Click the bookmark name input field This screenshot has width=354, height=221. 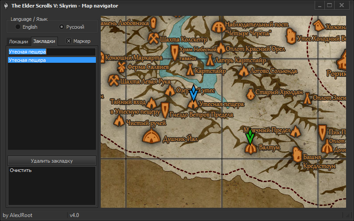pyautogui.click(x=52, y=52)
